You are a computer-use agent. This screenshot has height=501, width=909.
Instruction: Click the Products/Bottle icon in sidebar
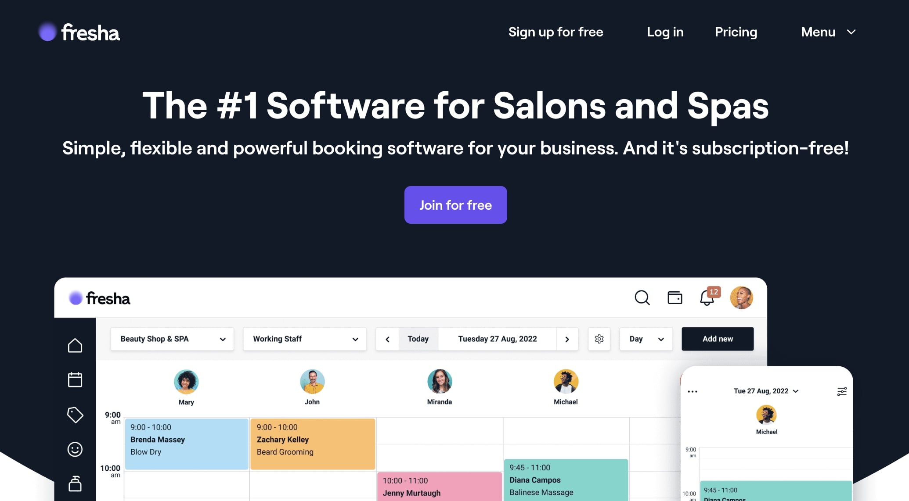pos(75,483)
